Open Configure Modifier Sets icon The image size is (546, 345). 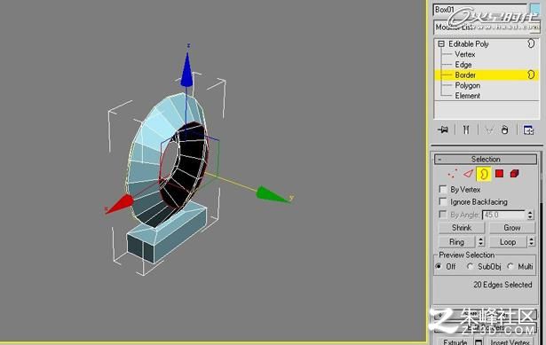coord(528,130)
